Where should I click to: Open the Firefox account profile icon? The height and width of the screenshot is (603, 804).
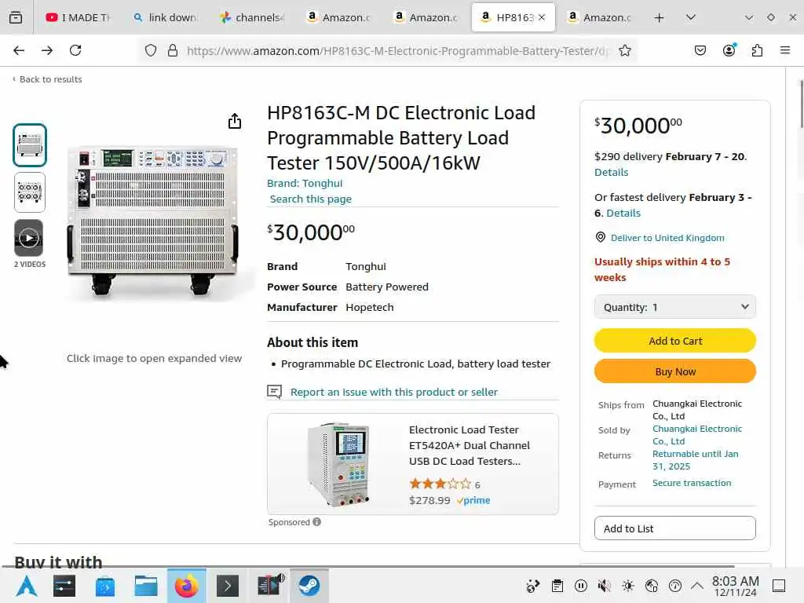pos(729,50)
